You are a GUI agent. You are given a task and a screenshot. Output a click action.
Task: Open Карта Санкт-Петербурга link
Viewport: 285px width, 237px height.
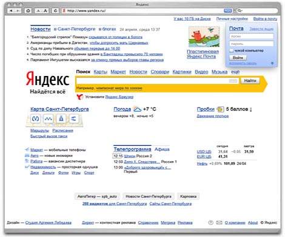pos(59,109)
